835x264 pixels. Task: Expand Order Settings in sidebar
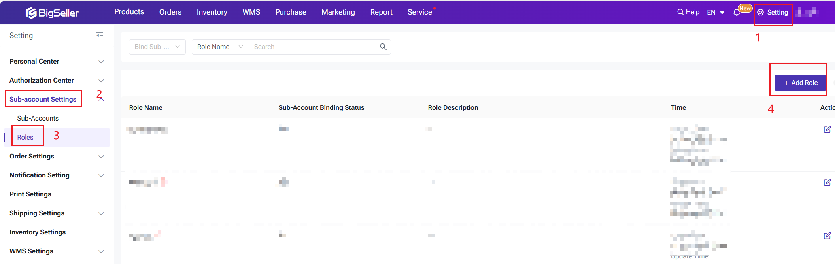pyautogui.click(x=57, y=157)
